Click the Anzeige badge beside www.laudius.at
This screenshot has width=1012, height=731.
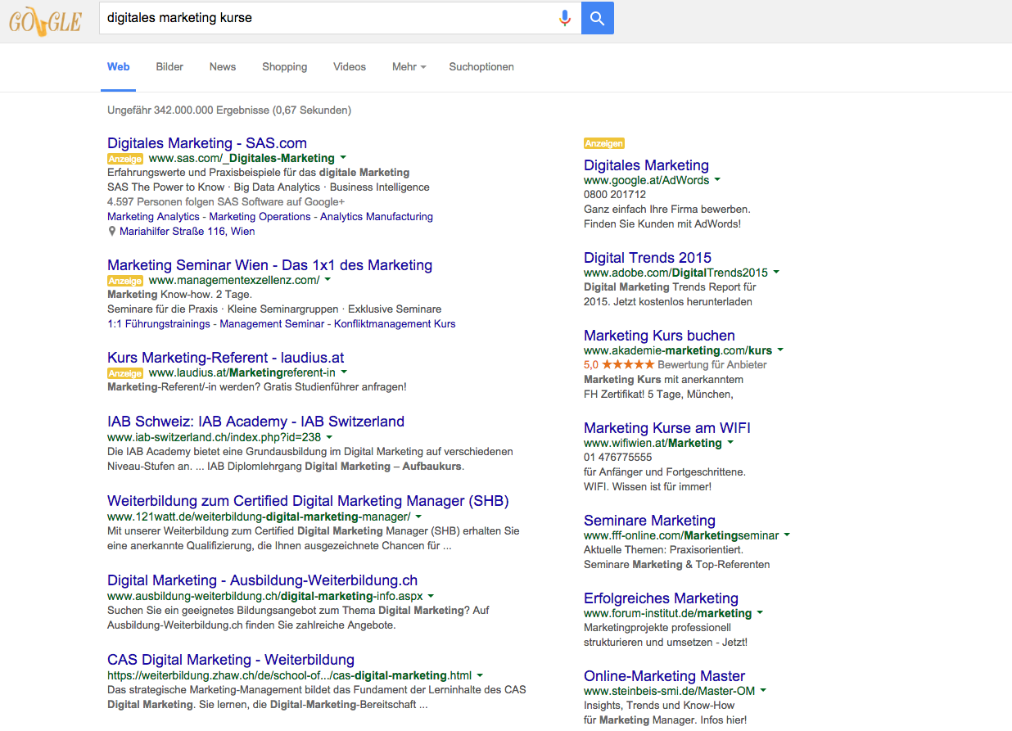coord(125,373)
